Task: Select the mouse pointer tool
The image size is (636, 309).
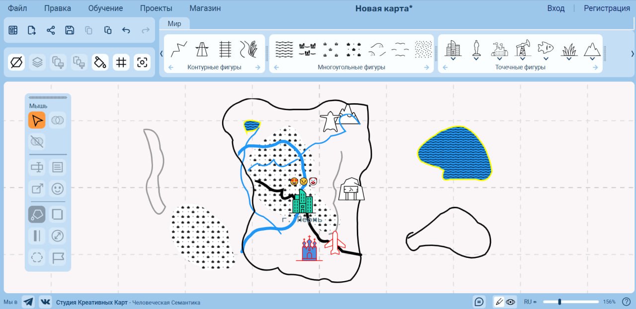Action: [37, 120]
